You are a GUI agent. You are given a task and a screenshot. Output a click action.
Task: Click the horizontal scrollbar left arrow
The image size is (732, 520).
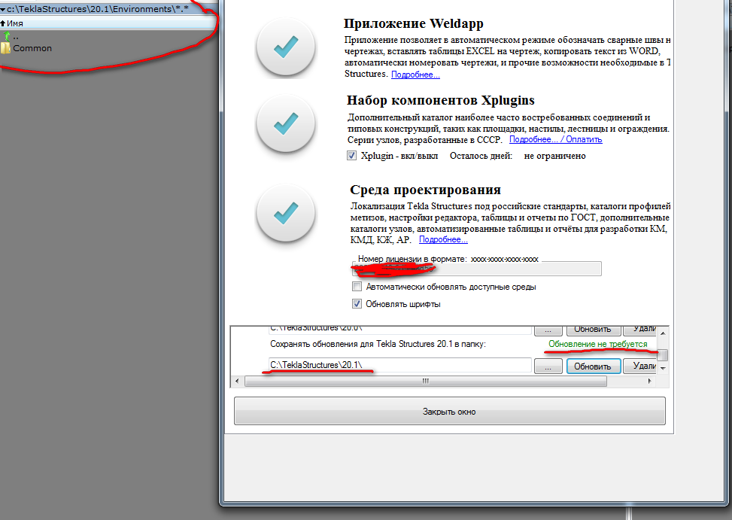[237, 382]
